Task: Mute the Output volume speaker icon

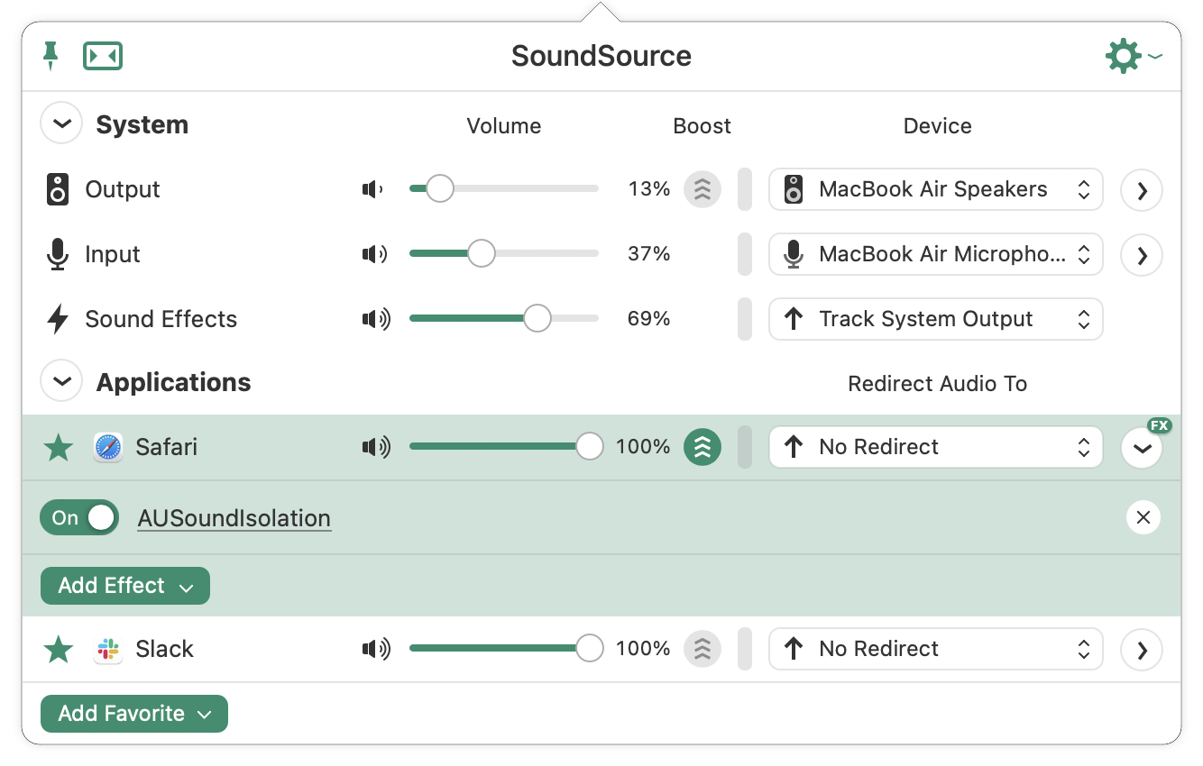Action: [x=372, y=189]
